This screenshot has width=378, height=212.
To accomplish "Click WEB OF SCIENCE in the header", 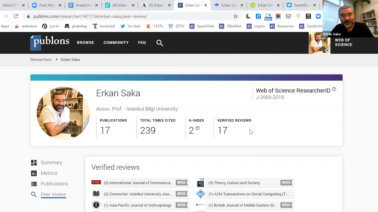I will (343, 42).
